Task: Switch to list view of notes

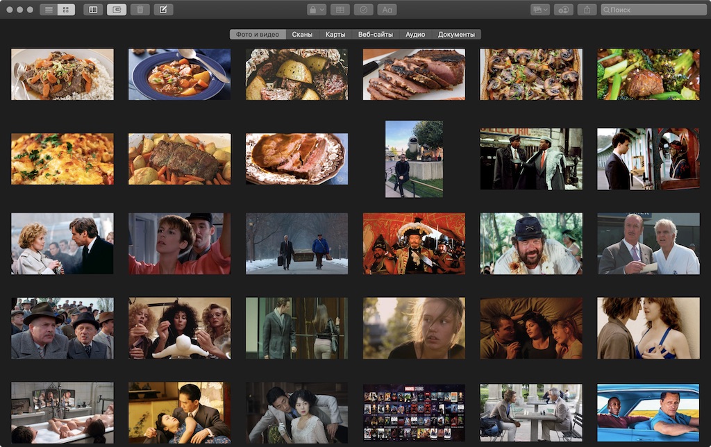Action: pyautogui.click(x=49, y=10)
